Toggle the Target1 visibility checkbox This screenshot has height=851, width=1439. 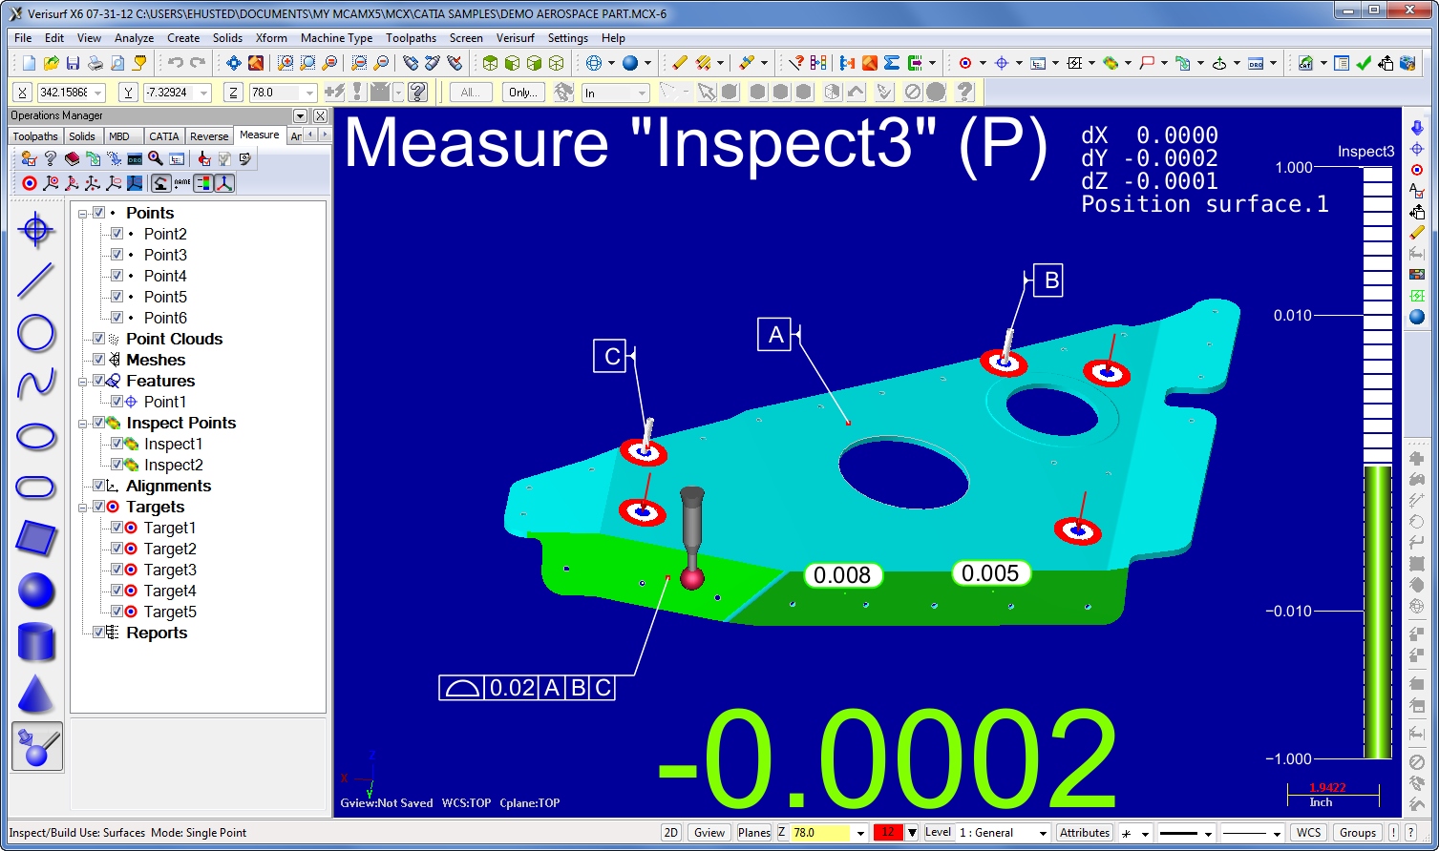click(116, 528)
